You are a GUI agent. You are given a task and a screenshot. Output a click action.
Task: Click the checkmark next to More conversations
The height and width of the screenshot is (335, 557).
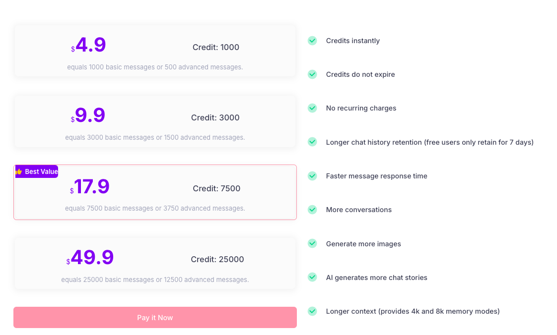(312, 210)
